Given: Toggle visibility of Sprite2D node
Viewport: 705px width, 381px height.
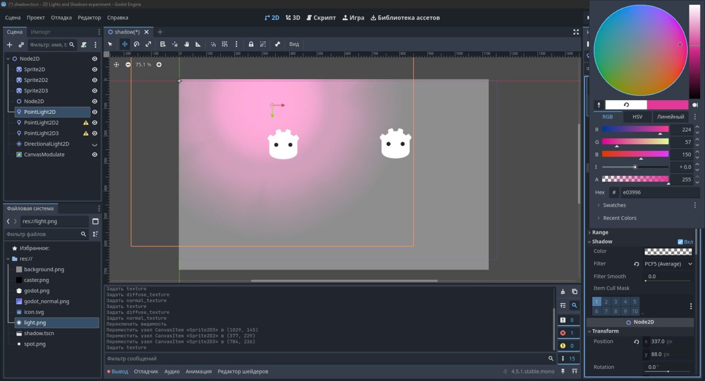Looking at the screenshot, I should pyautogui.click(x=95, y=69).
